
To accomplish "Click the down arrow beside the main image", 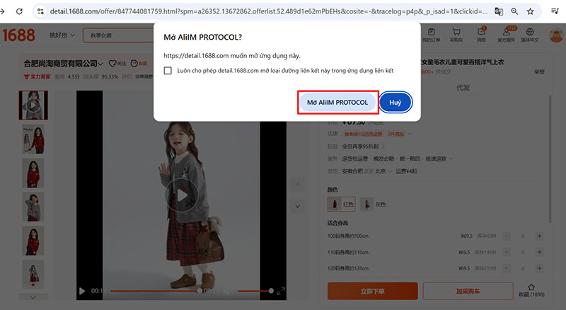I will (x=298, y=205).
